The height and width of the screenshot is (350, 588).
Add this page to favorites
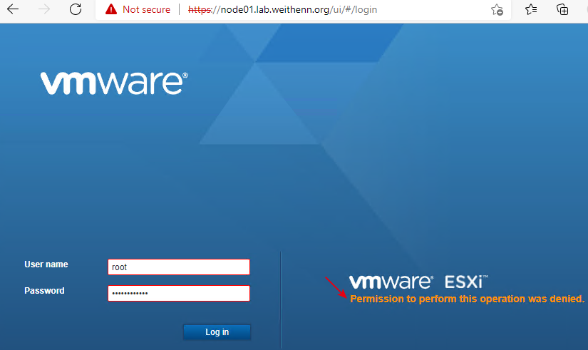tap(497, 9)
